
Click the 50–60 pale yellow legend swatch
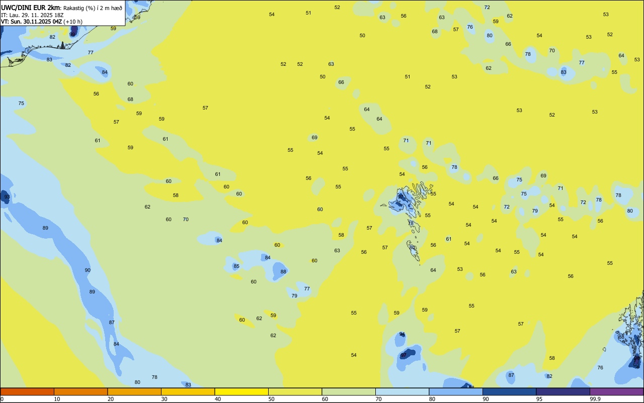[295, 391]
